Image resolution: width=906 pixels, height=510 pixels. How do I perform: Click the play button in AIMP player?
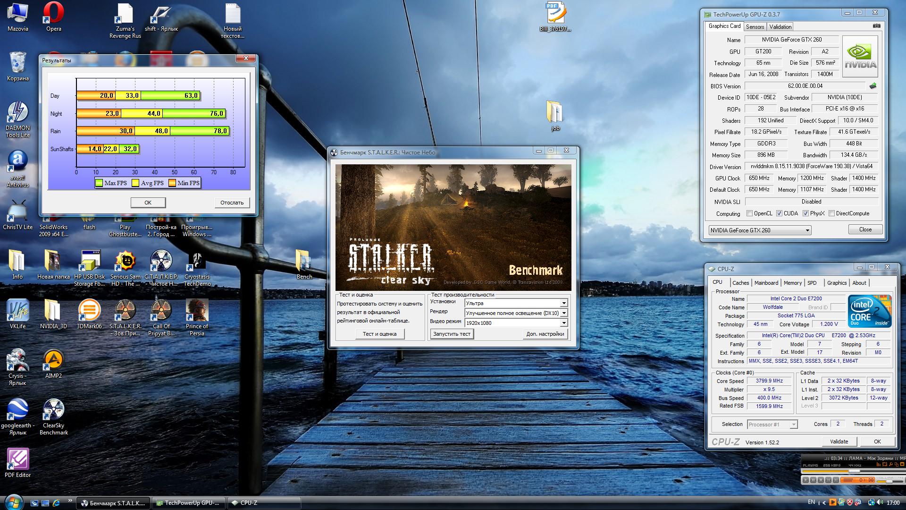pos(805,480)
